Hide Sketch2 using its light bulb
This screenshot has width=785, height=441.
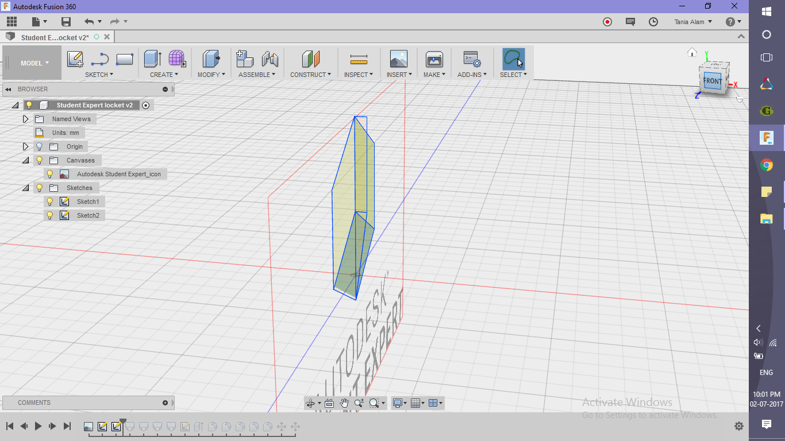coord(50,215)
